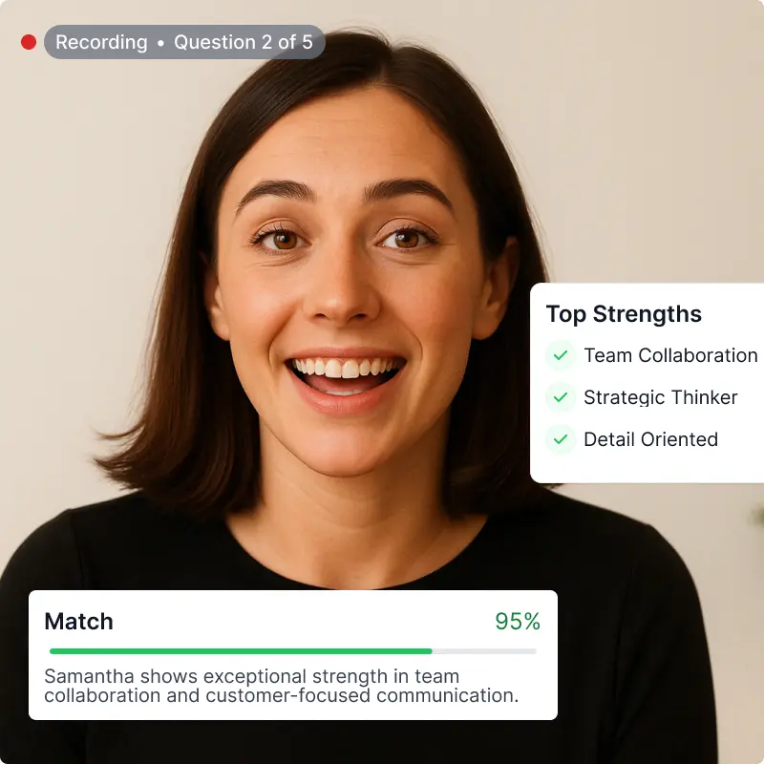764x764 pixels.
Task: Click the red recording indicator dot
Action: point(29,42)
